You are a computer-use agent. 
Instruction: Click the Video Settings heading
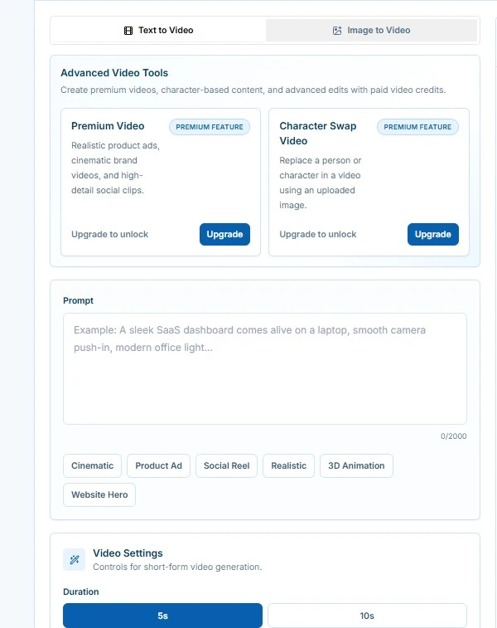point(128,553)
